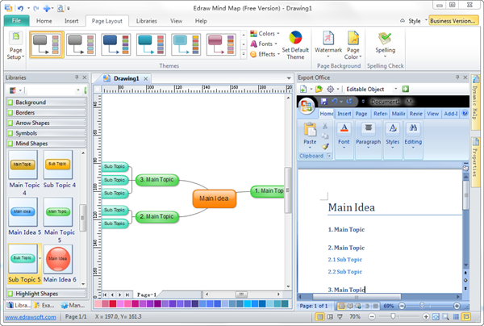Open the Page Color picker
484x326 pixels.
point(353,45)
